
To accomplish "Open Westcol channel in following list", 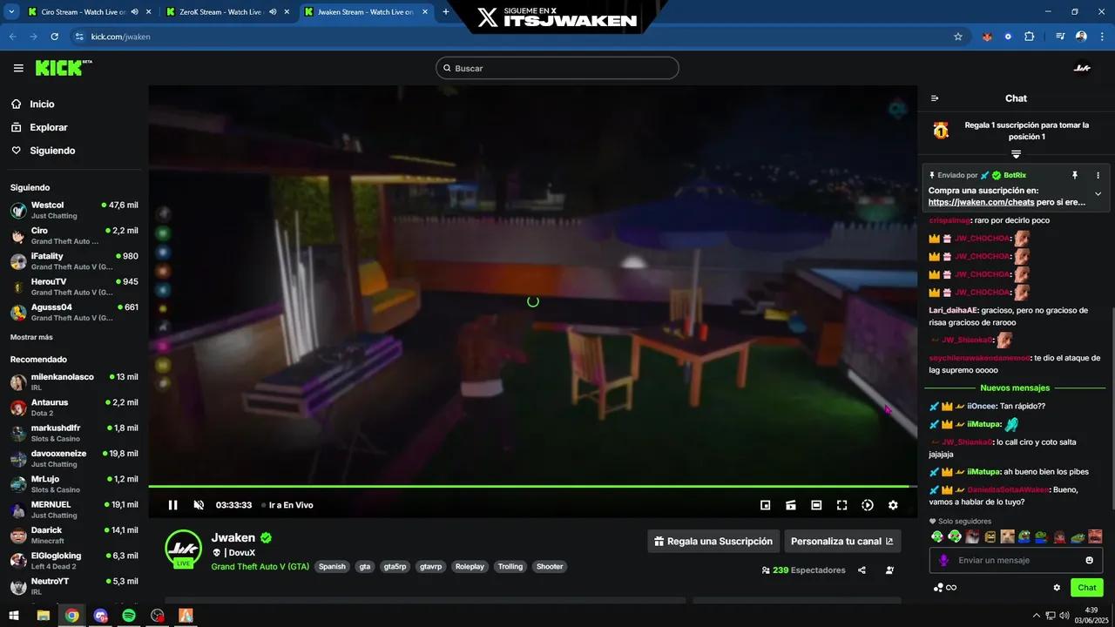I will [74, 210].
